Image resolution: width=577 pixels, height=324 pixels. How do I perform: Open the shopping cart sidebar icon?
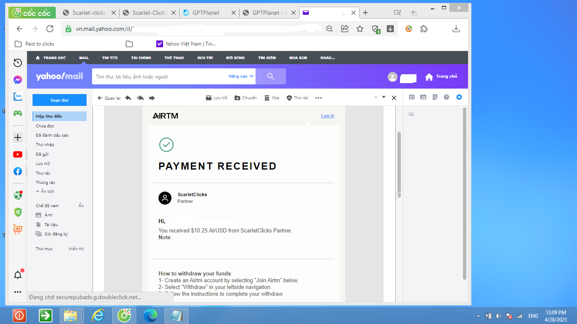(x=18, y=229)
